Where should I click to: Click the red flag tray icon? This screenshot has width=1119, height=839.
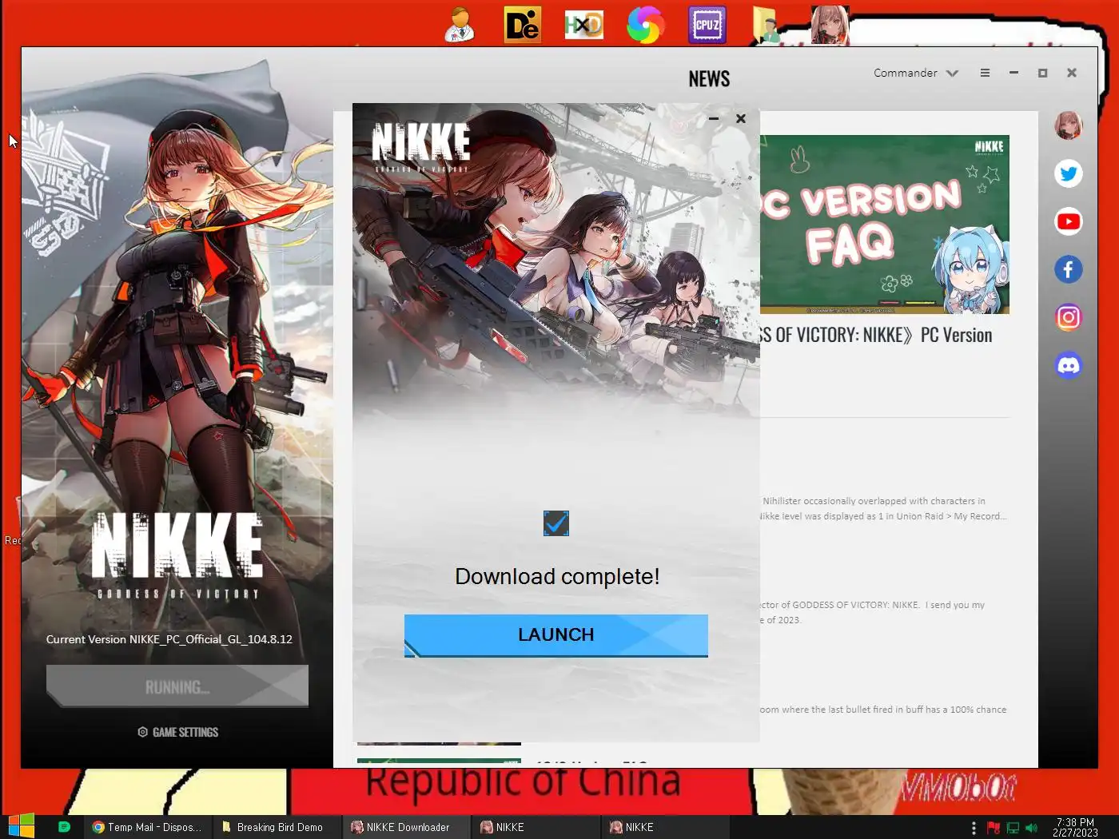pos(994,828)
